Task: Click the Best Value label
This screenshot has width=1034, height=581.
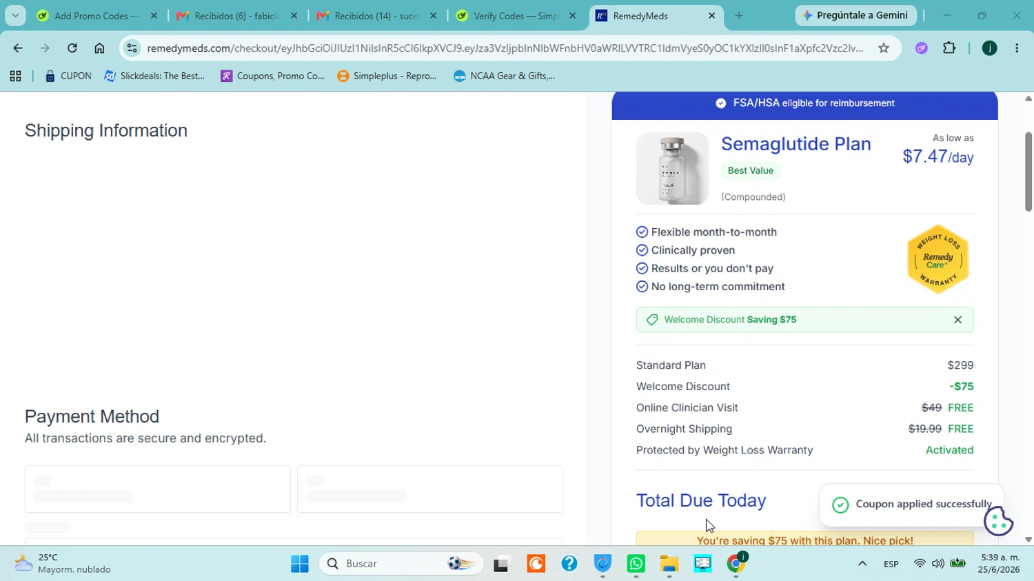Action: pos(751,170)
